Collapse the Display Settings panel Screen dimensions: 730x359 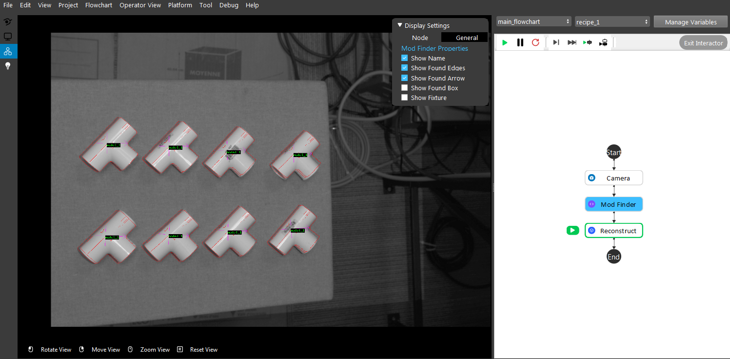coord(400,25)
